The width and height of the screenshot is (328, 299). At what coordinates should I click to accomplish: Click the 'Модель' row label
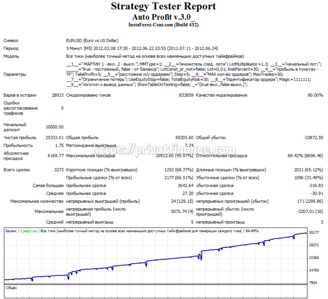pos(11,57)
